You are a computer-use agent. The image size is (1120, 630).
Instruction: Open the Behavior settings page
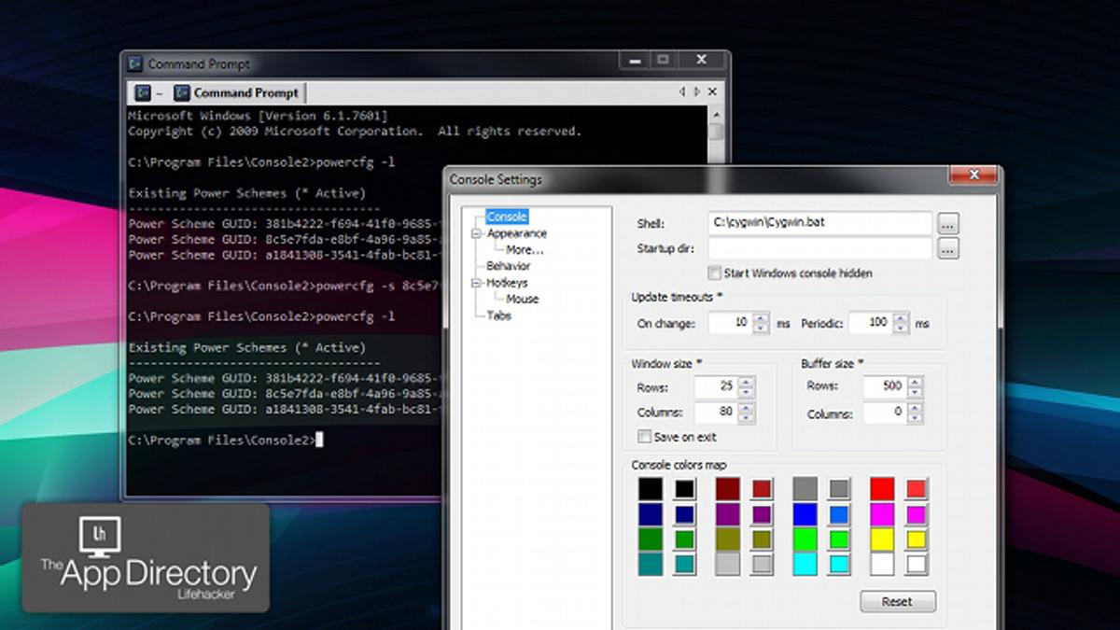[508, 266]
